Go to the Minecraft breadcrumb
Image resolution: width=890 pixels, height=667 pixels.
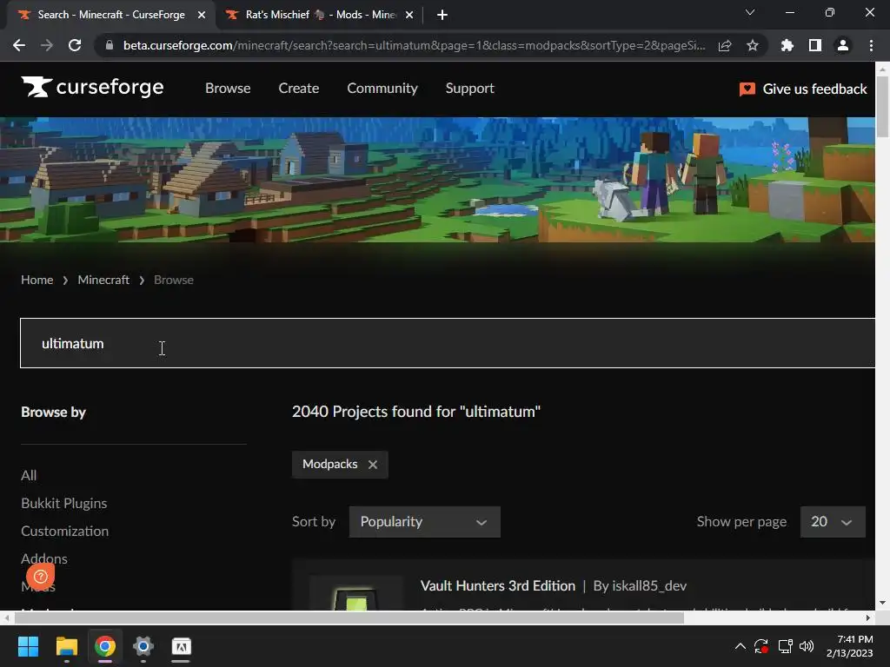tap(103, 280)
